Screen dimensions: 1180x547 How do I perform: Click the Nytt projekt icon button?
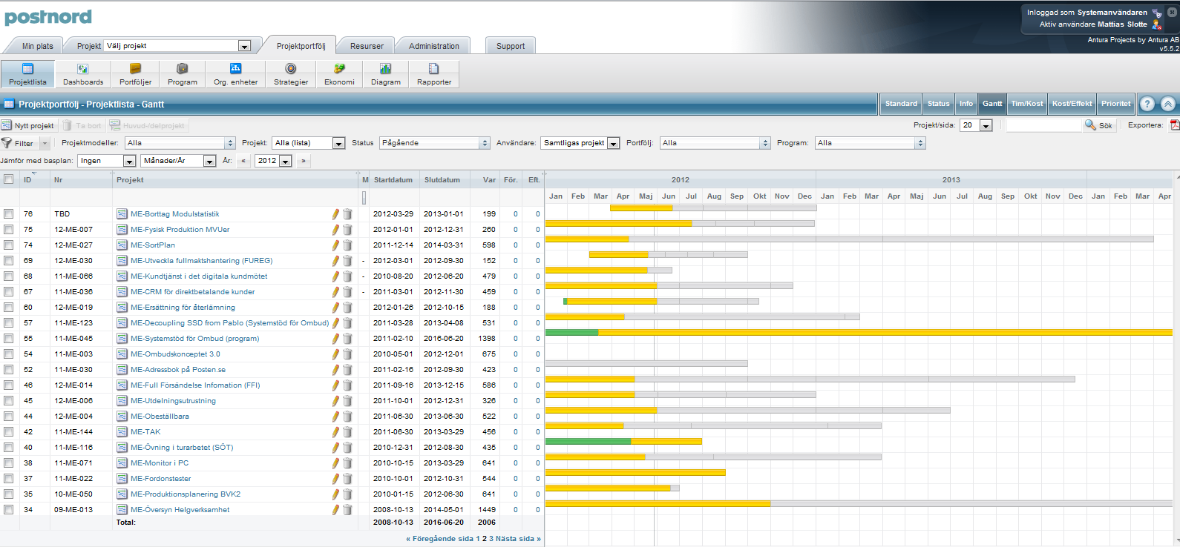(x=27, y=125)
